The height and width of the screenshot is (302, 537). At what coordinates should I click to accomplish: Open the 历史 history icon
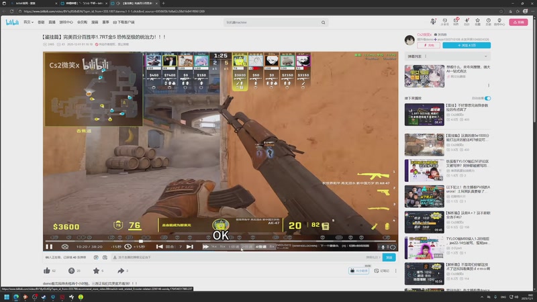click(489, 22)
